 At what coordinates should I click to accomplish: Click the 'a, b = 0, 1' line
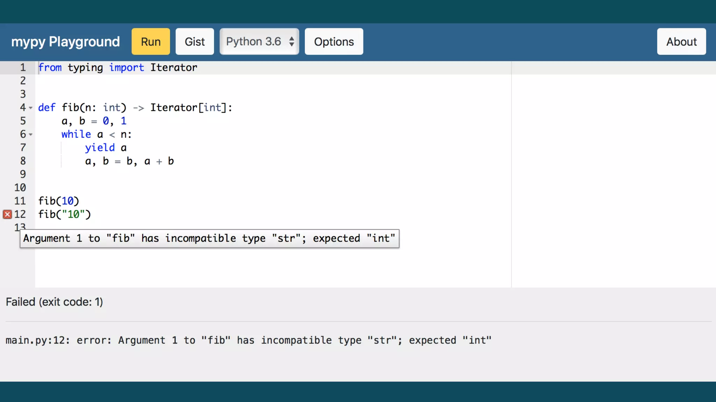click(94, 121)
